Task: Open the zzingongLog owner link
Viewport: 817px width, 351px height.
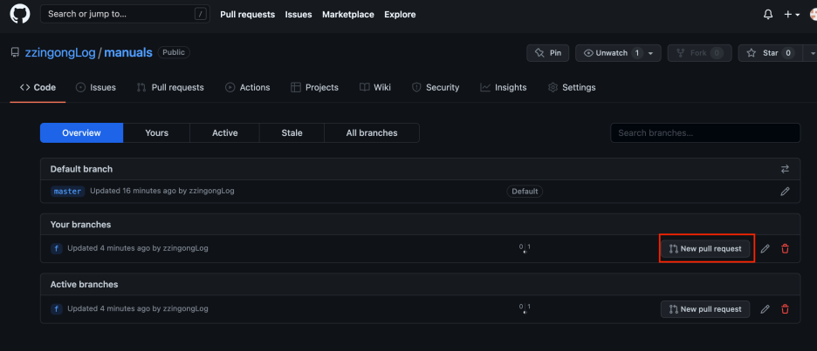Action: [x=60, y=52]
